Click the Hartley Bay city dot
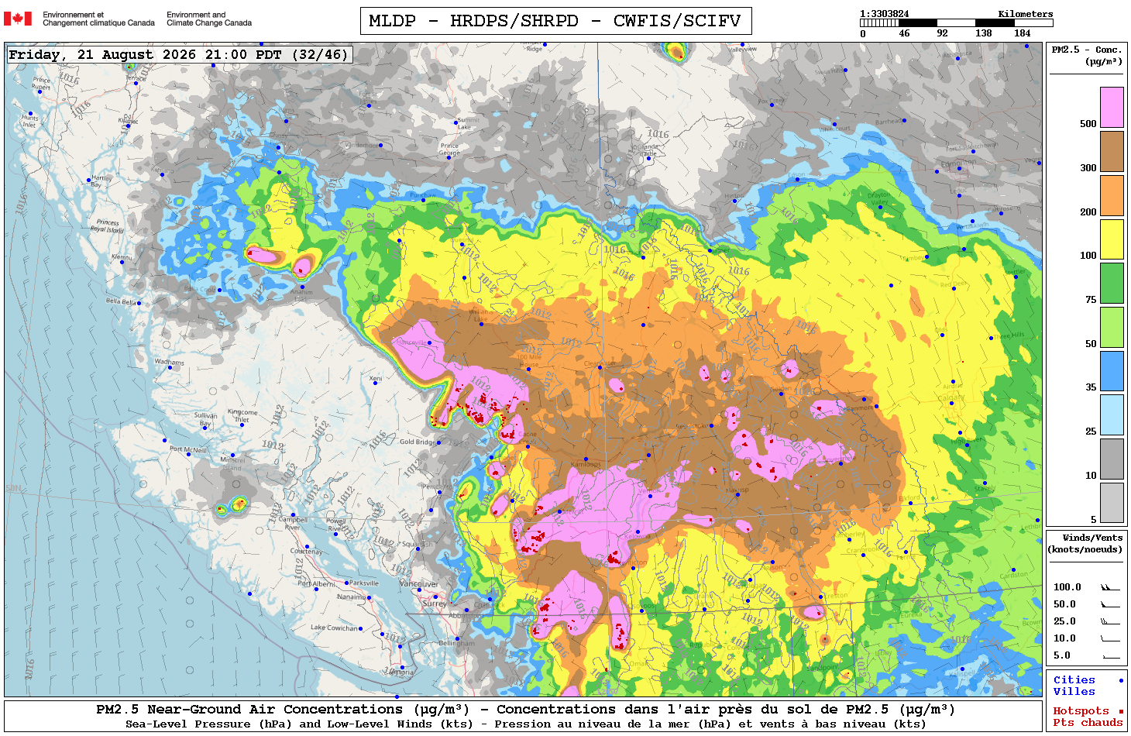 click(88, 180)
